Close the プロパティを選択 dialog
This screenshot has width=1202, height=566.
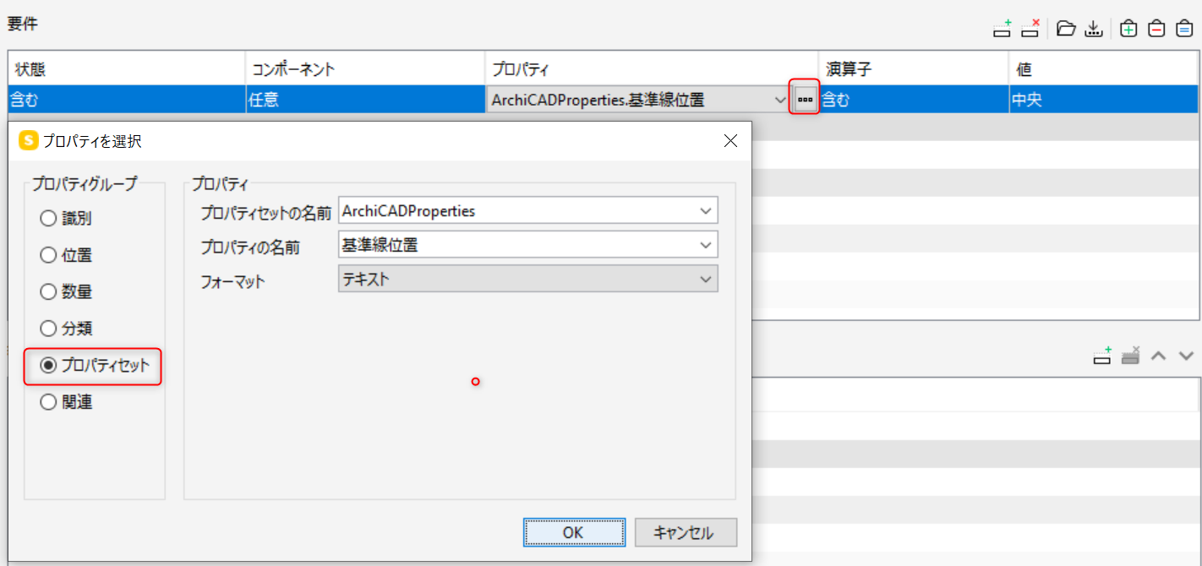pos(731,141)
